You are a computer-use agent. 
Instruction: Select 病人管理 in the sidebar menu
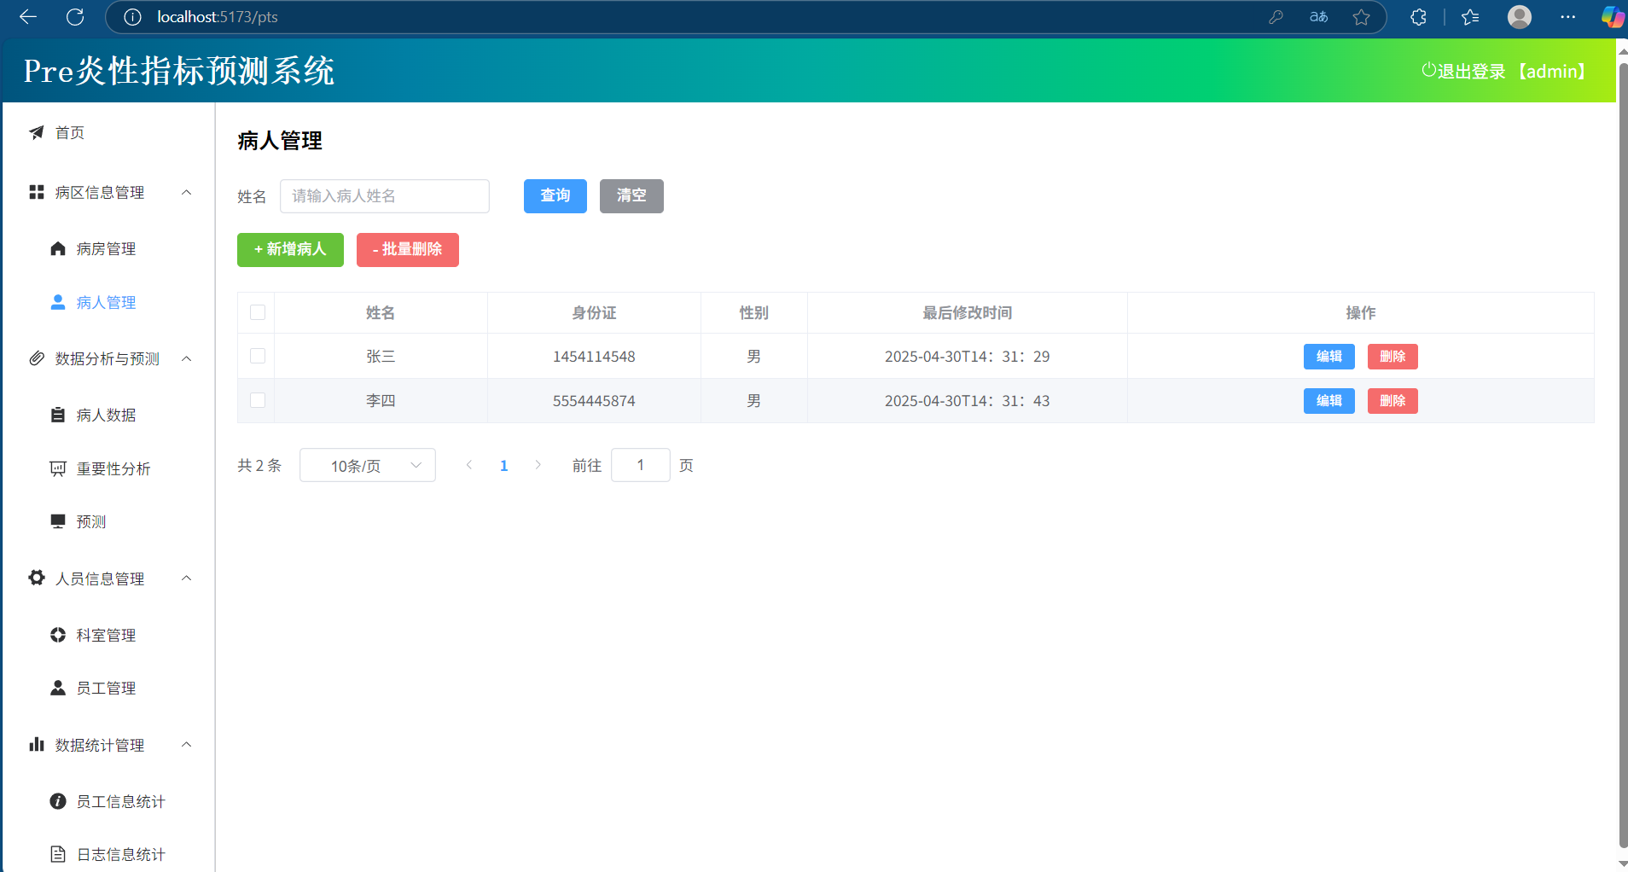[106, 302]
